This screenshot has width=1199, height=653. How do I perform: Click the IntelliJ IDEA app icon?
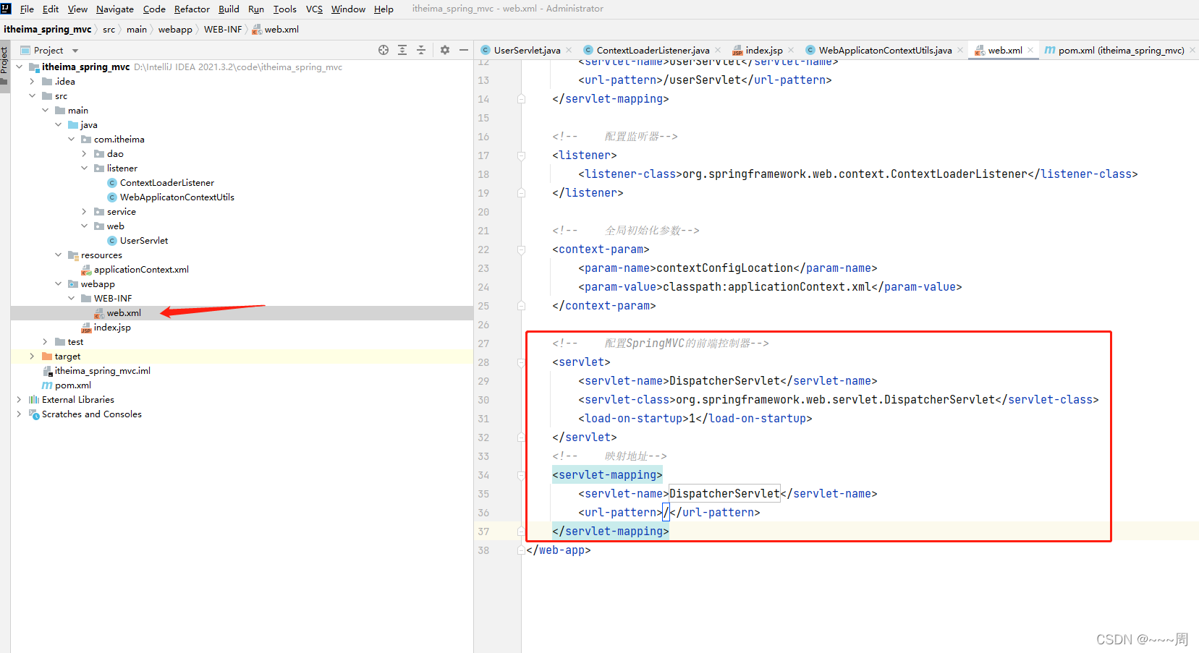coord(7,8)
